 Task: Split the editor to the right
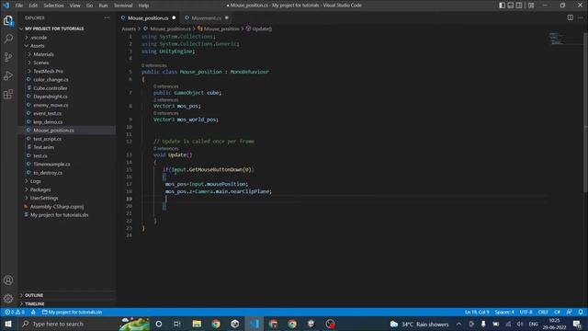pos(570,17)
